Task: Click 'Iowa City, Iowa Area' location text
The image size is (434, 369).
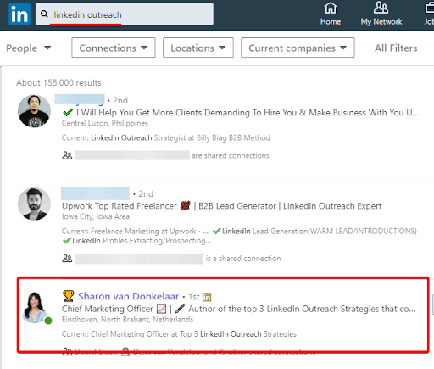Action: pyautogui.click(x=96, y=216)
